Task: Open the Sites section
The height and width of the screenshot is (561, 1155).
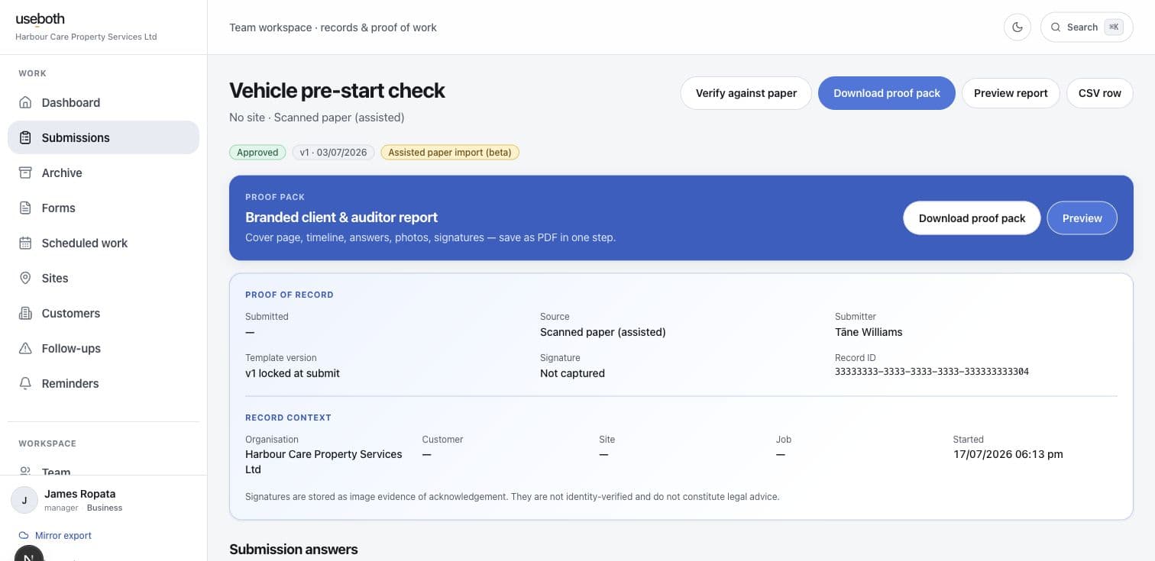Action: pos(103,278)
